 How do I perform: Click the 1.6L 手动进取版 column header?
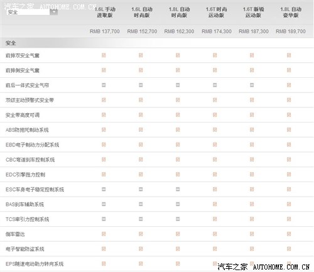click(105, 12)
